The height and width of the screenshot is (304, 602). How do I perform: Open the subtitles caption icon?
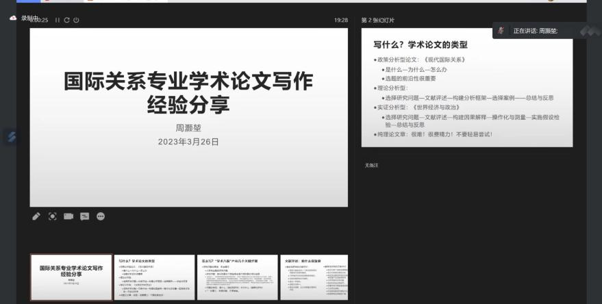pos(84,216)
